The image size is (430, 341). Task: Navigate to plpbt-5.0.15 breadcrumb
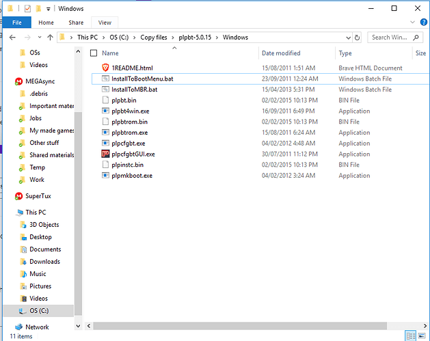195,38
